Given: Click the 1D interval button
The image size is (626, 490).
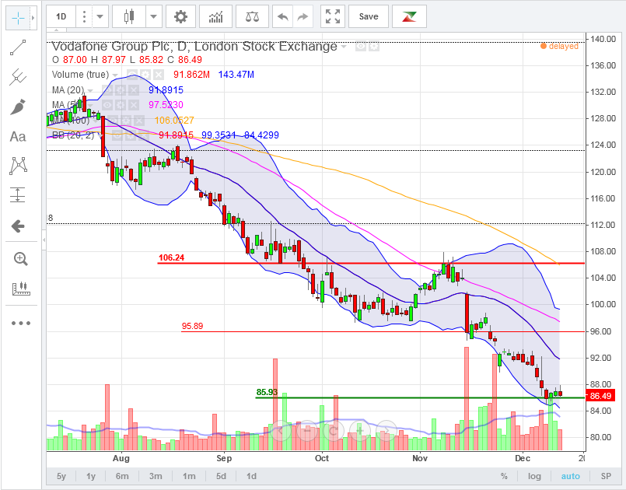Looking at the screenshot, I should coord(61,17).
